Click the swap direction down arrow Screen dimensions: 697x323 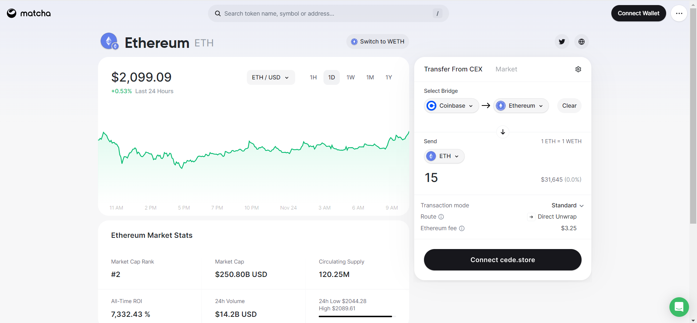pos(502,132)
